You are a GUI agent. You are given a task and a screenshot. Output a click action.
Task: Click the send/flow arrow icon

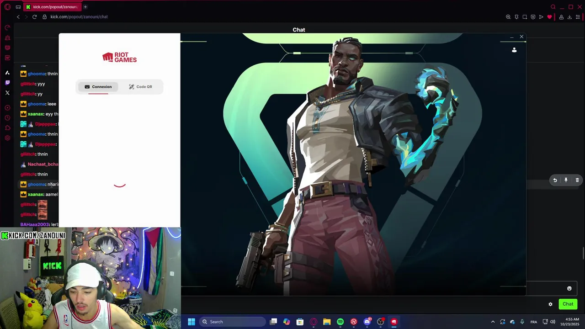coord(541,17)
